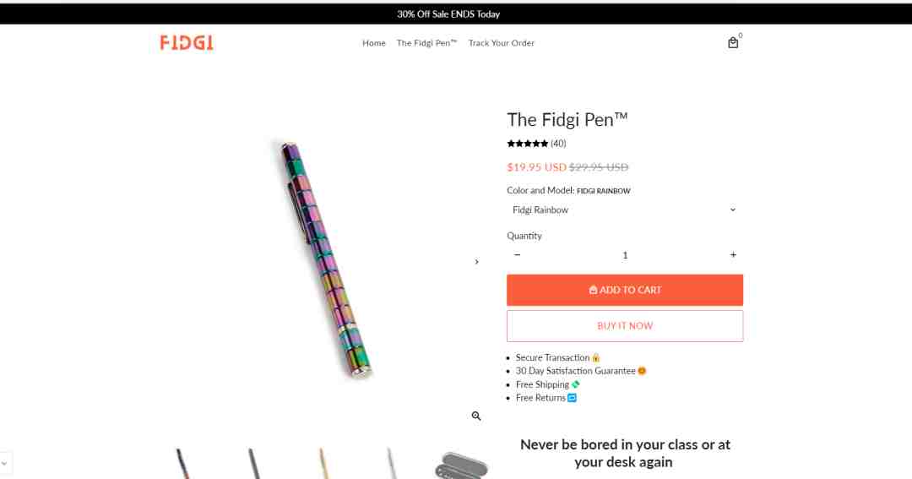Open the shopping cart bag icon
Viewport: 912px width, 479px height.
click(733, 42)
